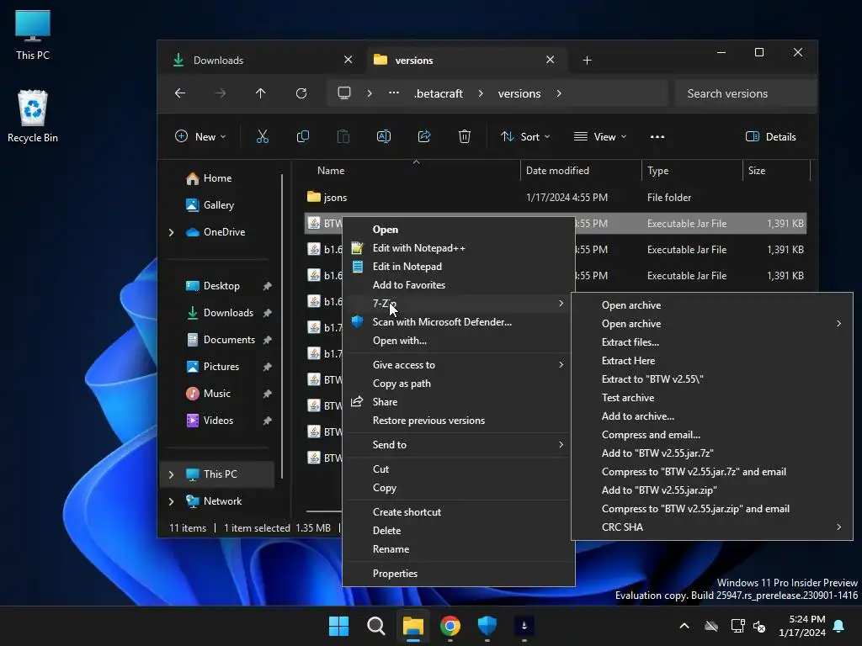Expand the OneDrive tree node
862x646 pixels.
point(171,232)
